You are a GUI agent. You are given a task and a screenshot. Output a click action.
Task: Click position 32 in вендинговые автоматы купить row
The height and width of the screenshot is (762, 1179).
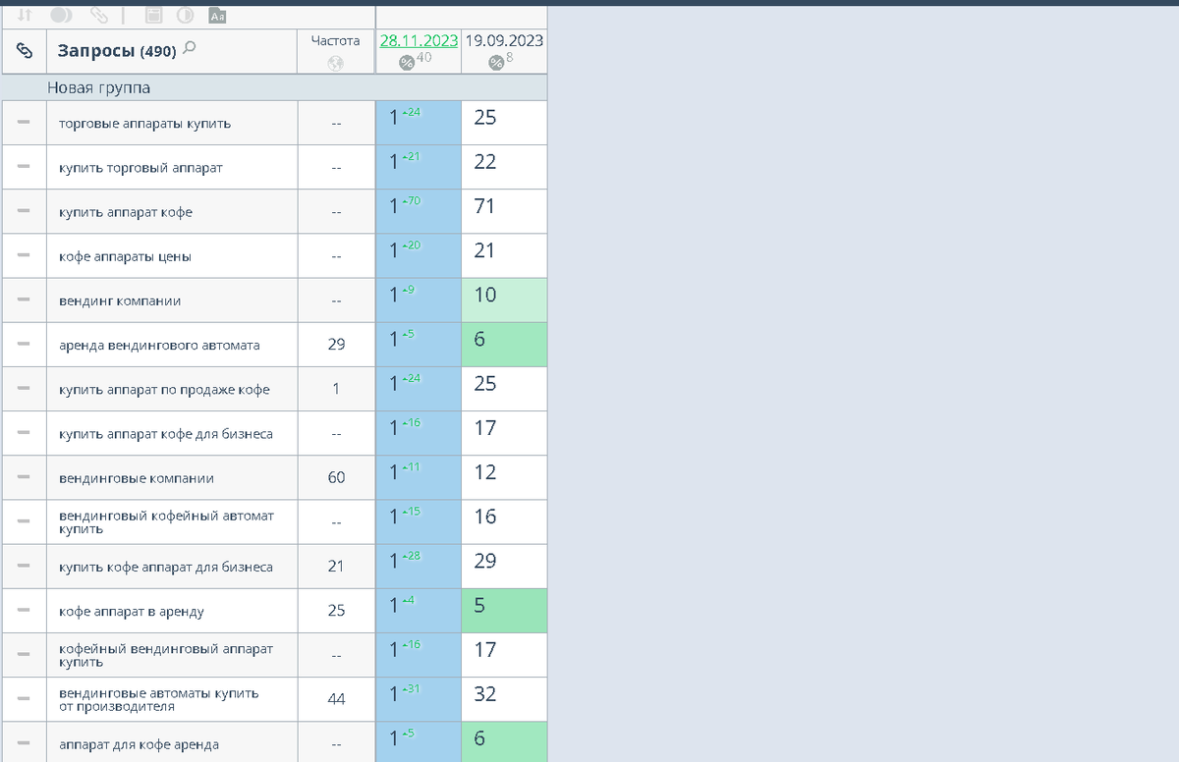point(504,699)
